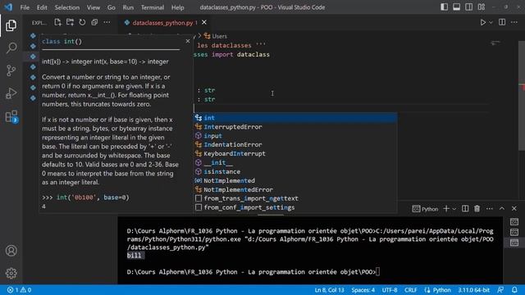Open the Go menu
The height and width of the screenshot is (295, 525).
(x=112, y=7)
